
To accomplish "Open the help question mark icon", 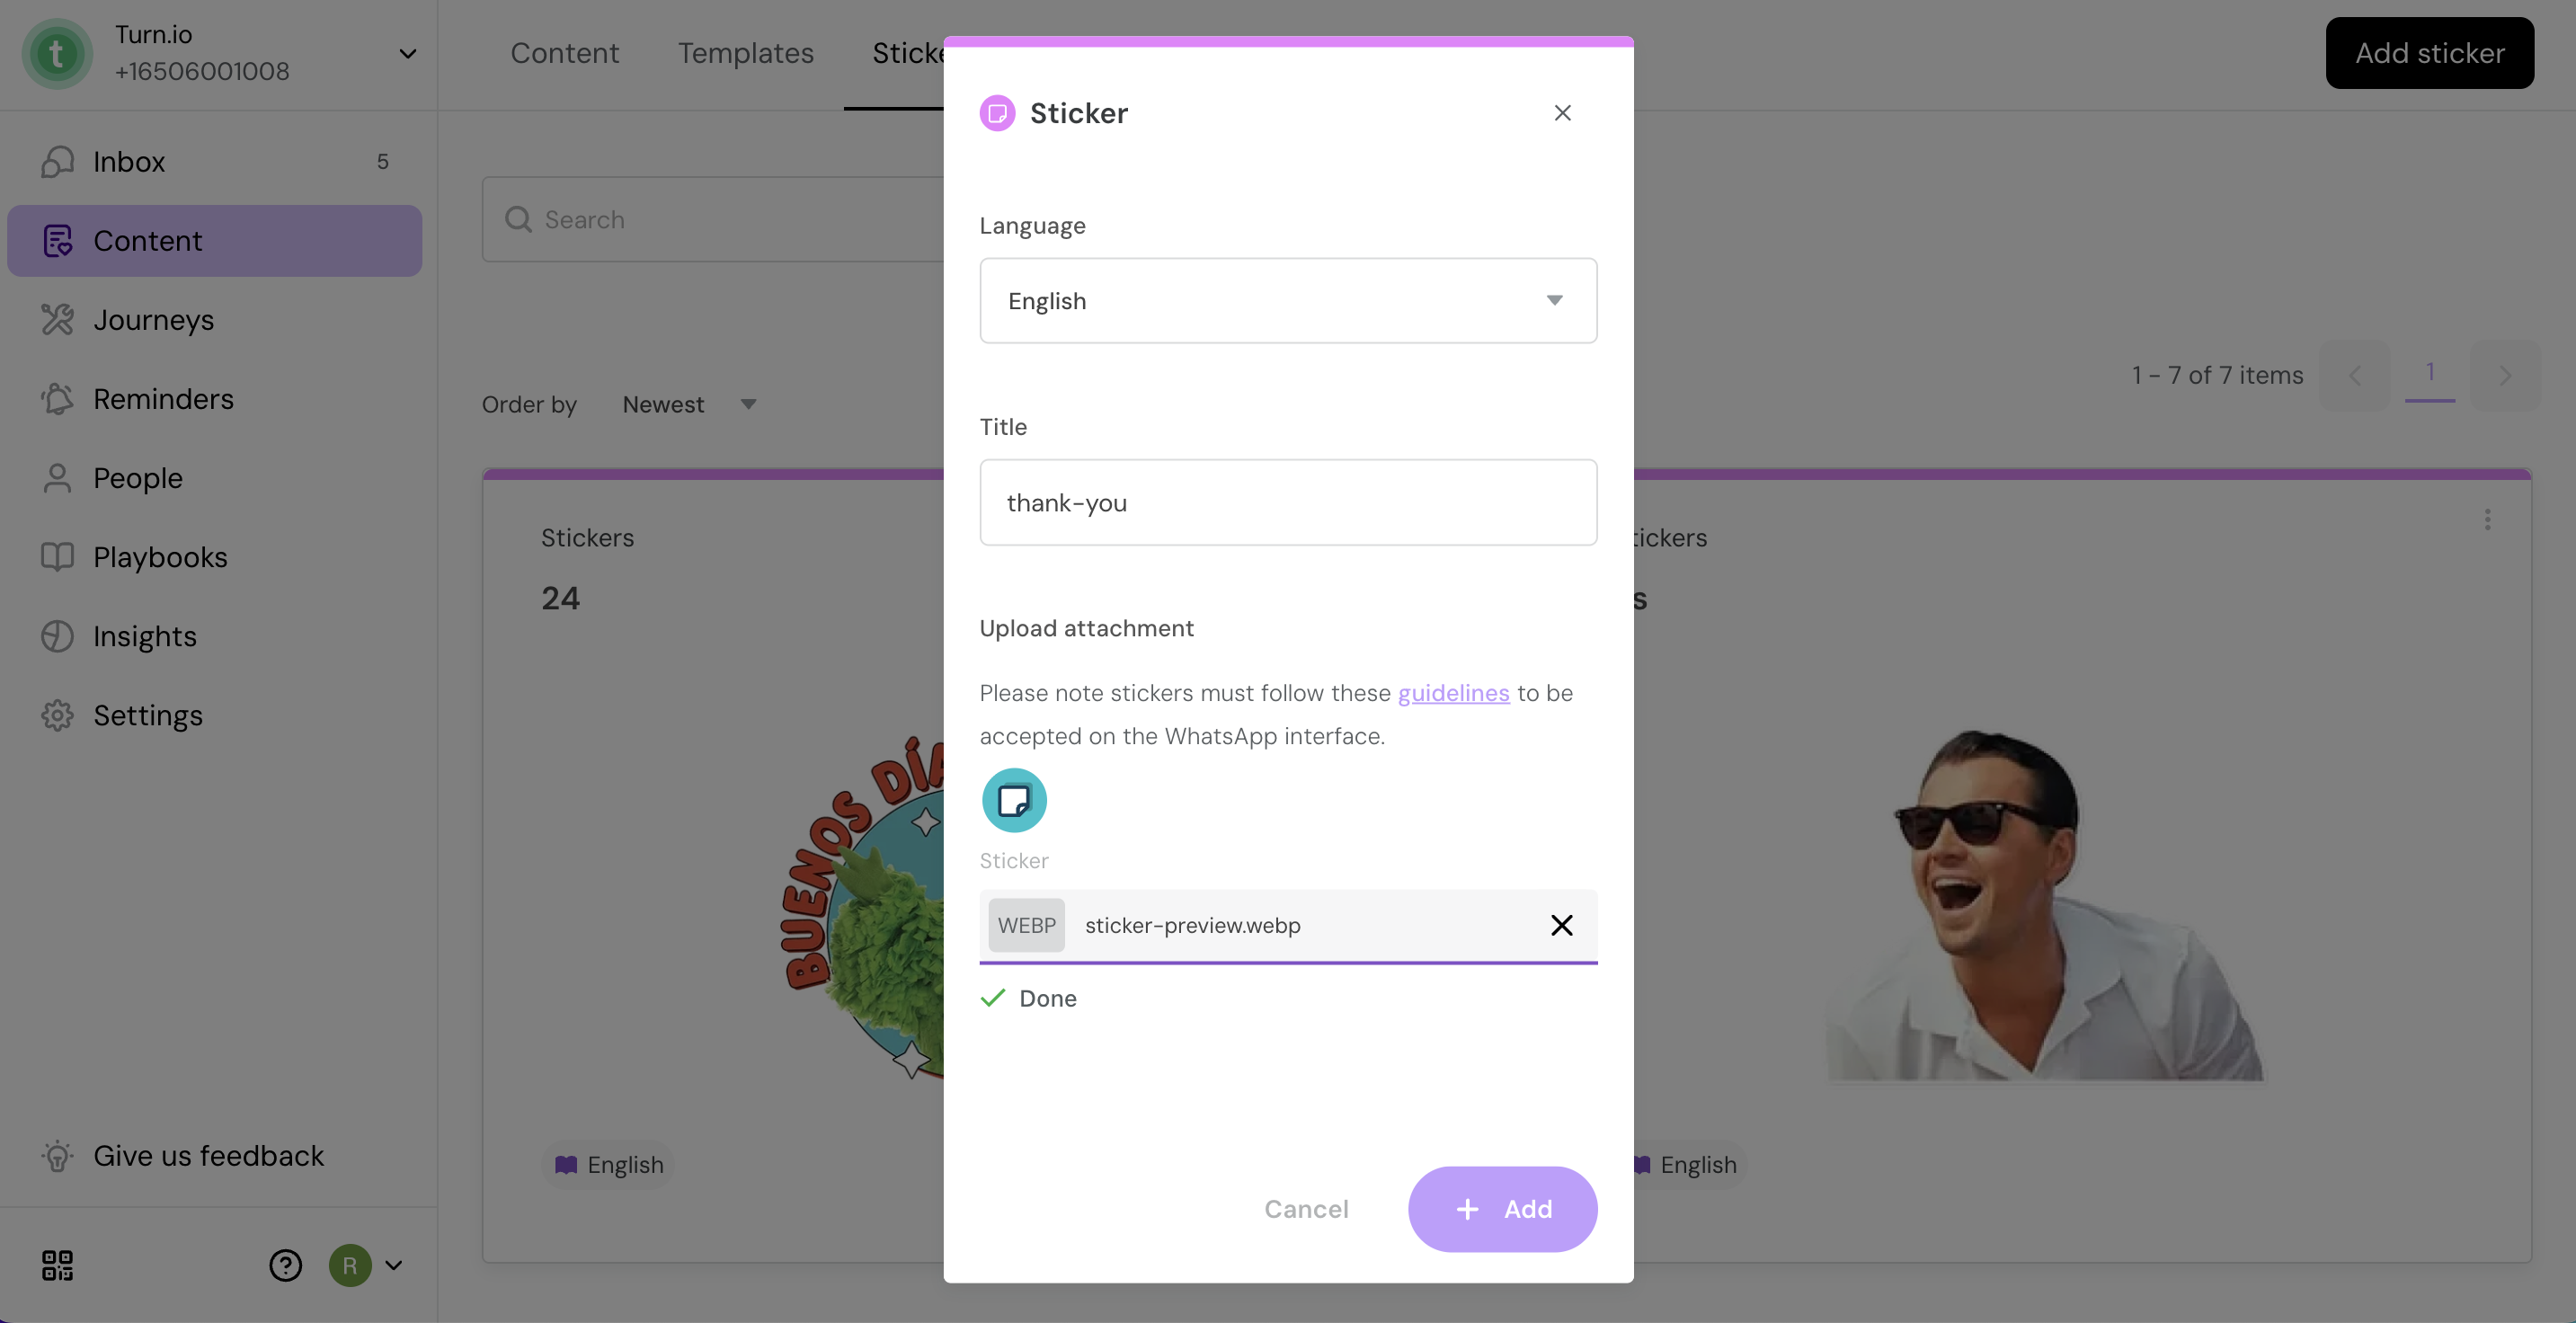I will click(285, 1265).
